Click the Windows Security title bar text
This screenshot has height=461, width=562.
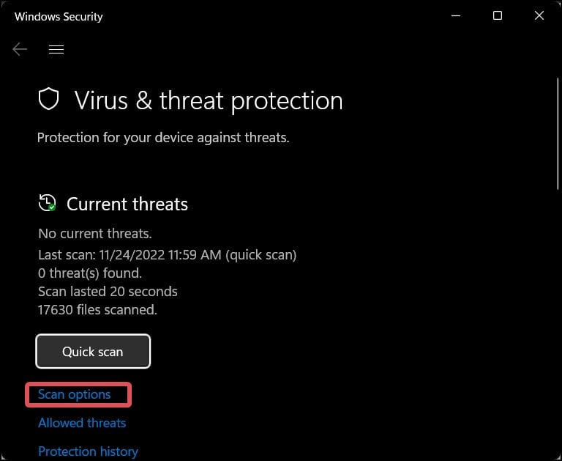coord(59,16)
